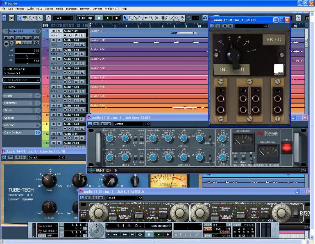Screen dimensions: 315x244
Task: Click the Activate Project power icon
Action: coord(4,18)
